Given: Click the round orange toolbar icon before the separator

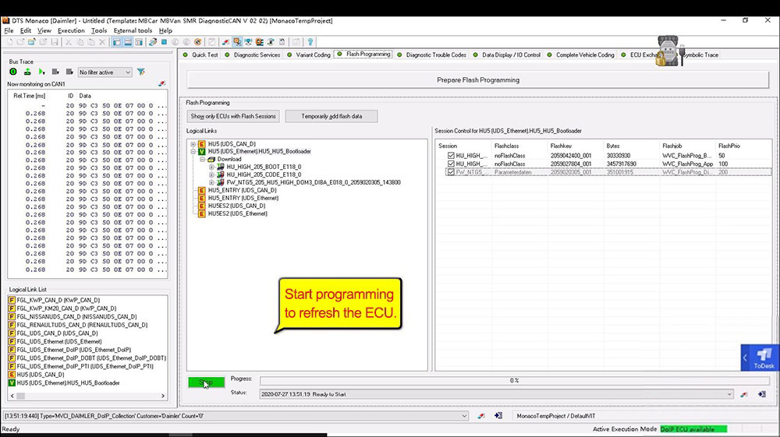Looking at the screenshot, I should [x=198, y=42].
